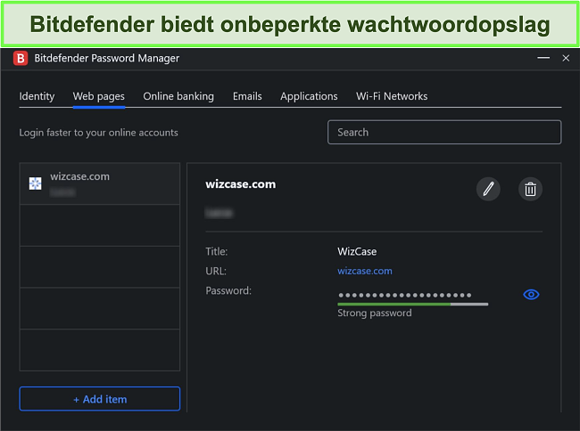The height and width of the screenshot is (431, 580).
Task: Select the Web pages tab
Action: 99,96
